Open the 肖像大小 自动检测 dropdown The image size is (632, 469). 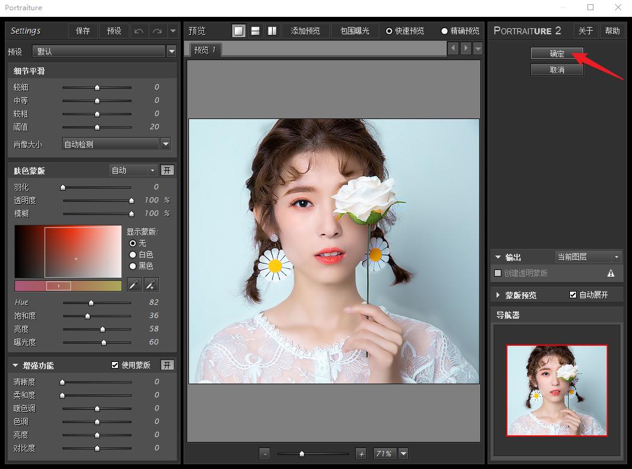click(x=166, y=144)
